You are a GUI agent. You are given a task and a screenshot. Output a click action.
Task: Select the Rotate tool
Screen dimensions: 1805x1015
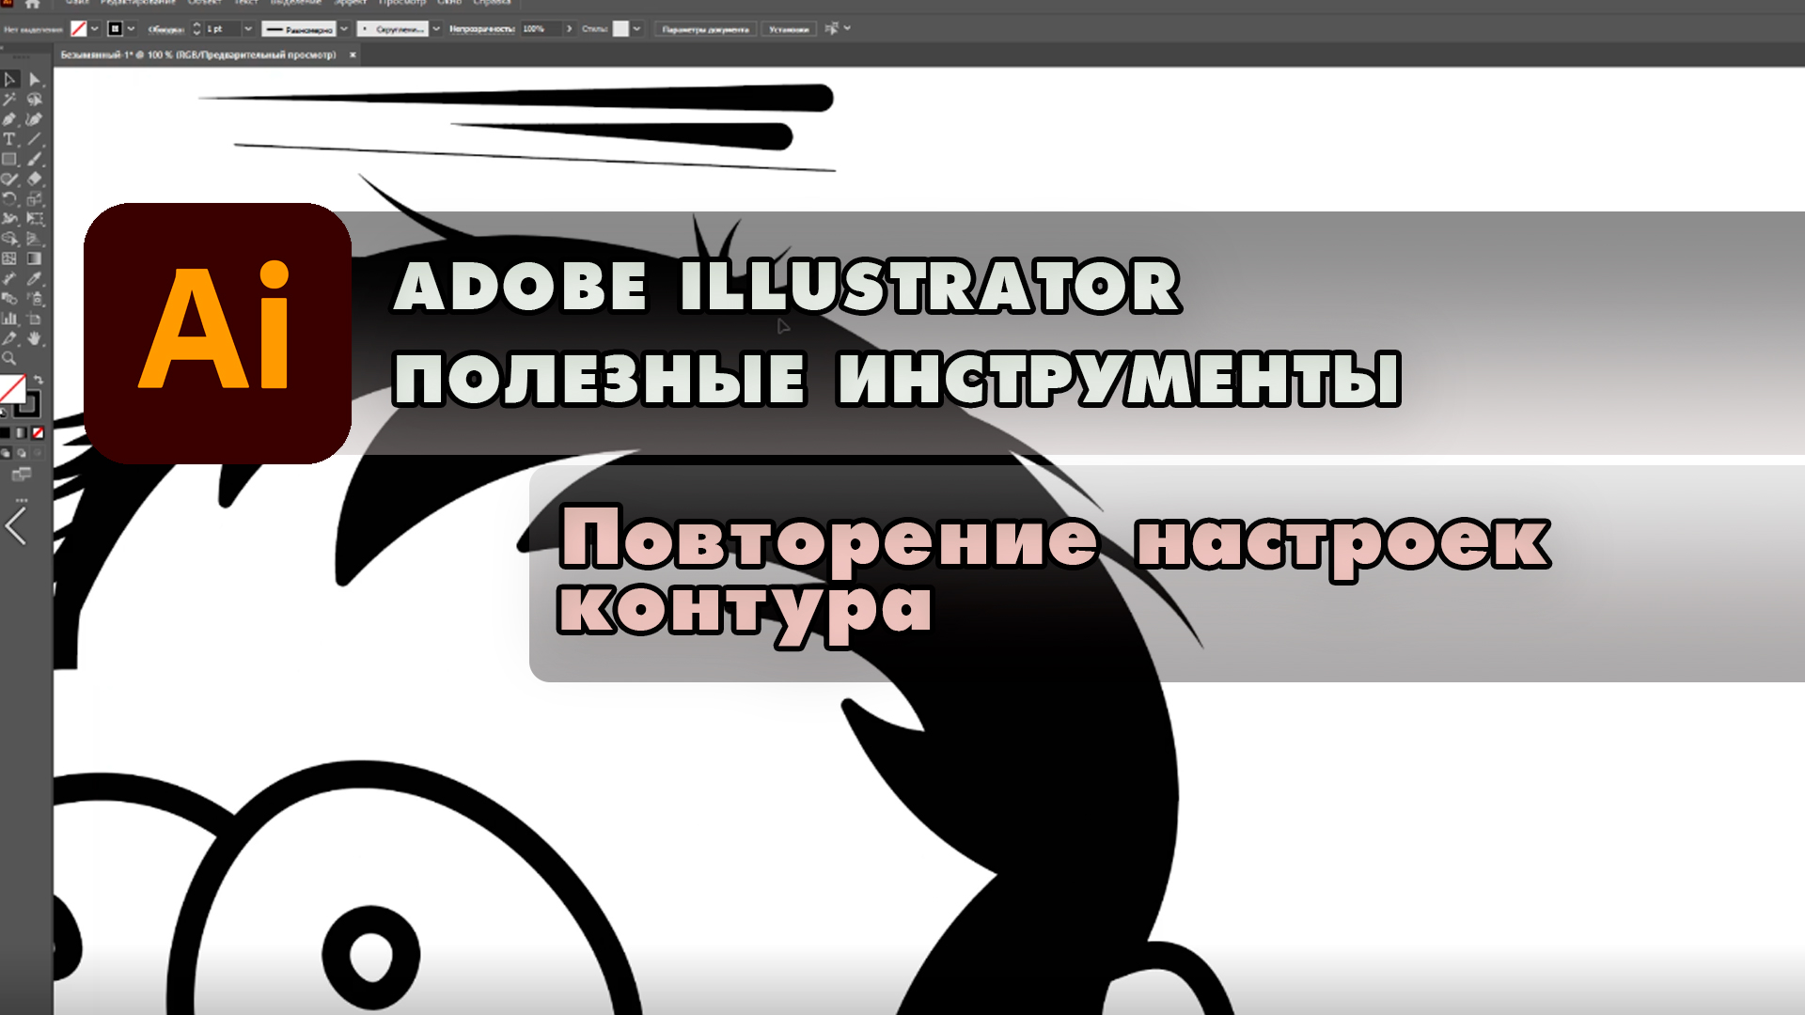pyautogui.click(x=10, y=198)
